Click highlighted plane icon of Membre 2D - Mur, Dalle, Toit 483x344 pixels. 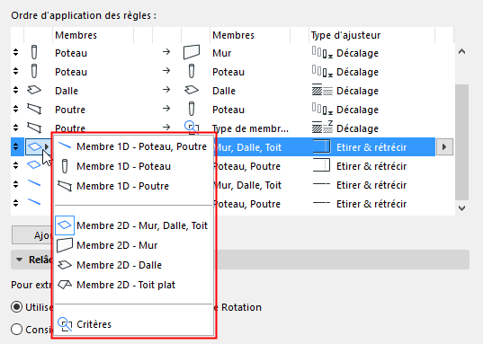pyautogui.click(x=65, y=225)
